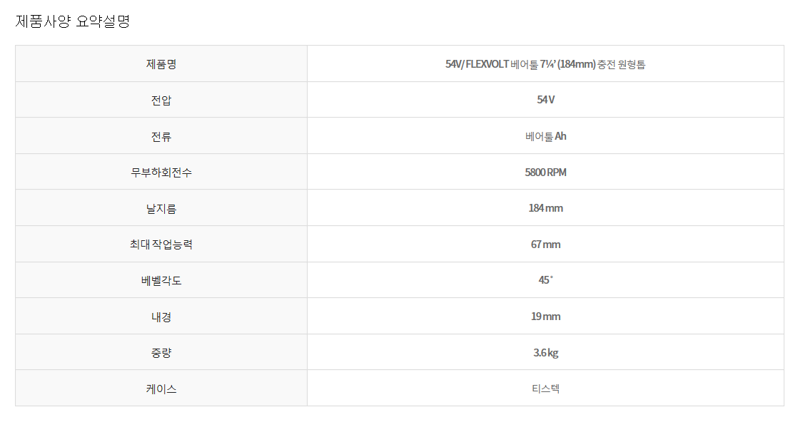This screenshot has height=432, width=808.
Task: Select the 무부하회전수 label cell
Action: point(161,173)
